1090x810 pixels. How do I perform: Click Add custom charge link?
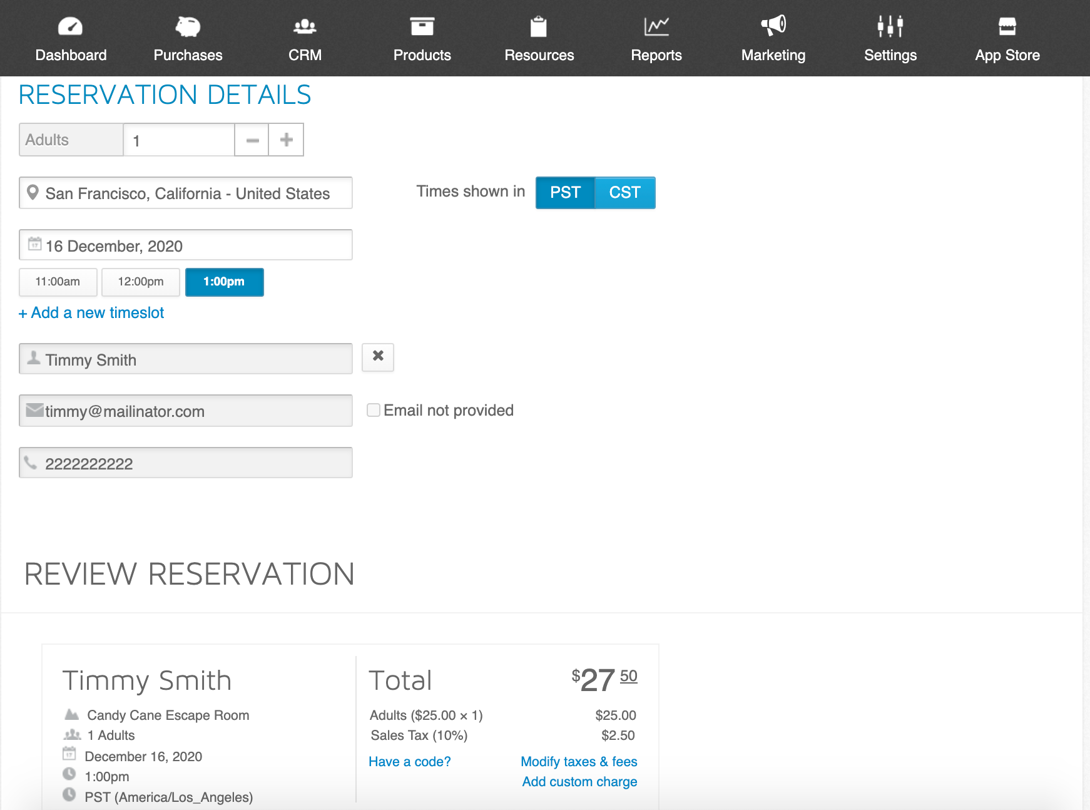[x=580, y=781]
